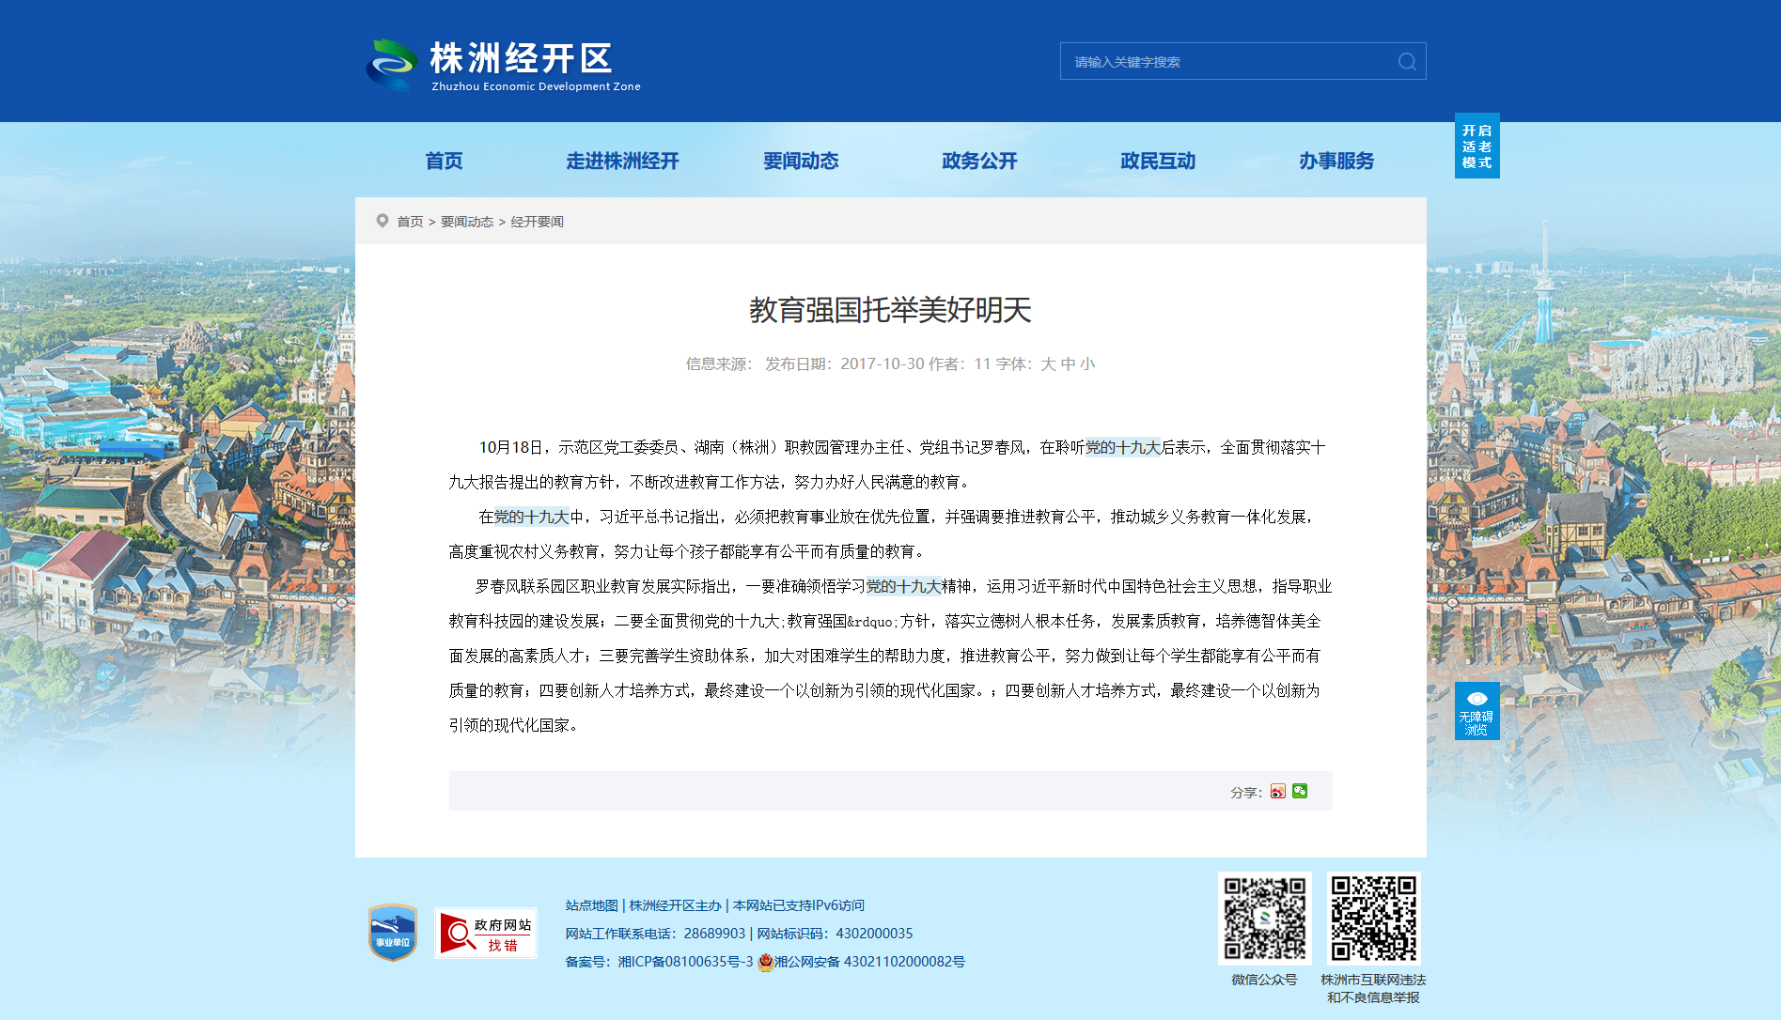1781x1020 pixels.
Task: Open the 政务公开 navigation menu
Action: pyautogui.click(x=979, y=161)
